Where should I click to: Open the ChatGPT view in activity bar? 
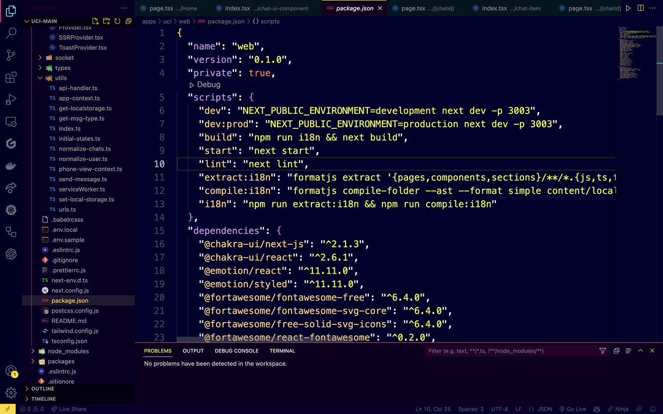[x=11, y=254]
